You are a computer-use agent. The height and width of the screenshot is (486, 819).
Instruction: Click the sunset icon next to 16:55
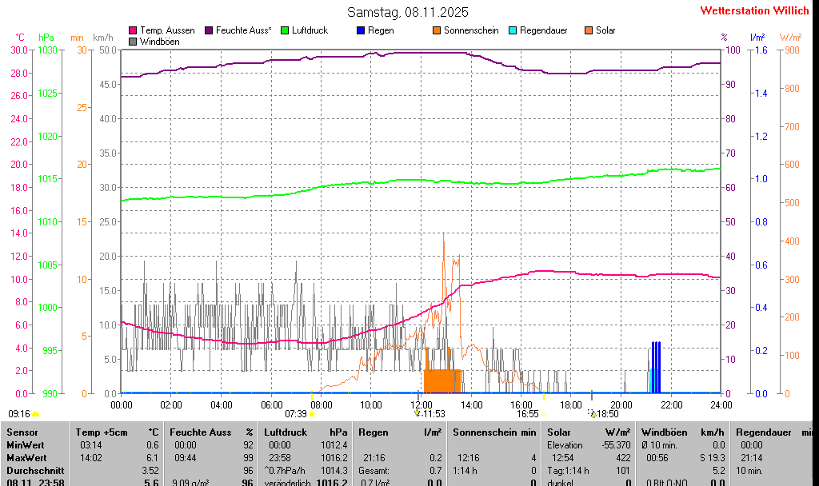point(545,414)
